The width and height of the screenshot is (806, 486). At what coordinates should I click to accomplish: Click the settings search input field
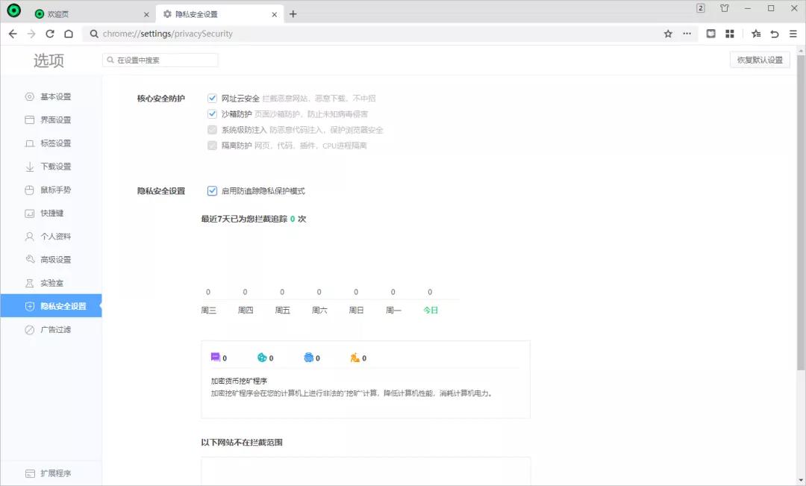159,60
